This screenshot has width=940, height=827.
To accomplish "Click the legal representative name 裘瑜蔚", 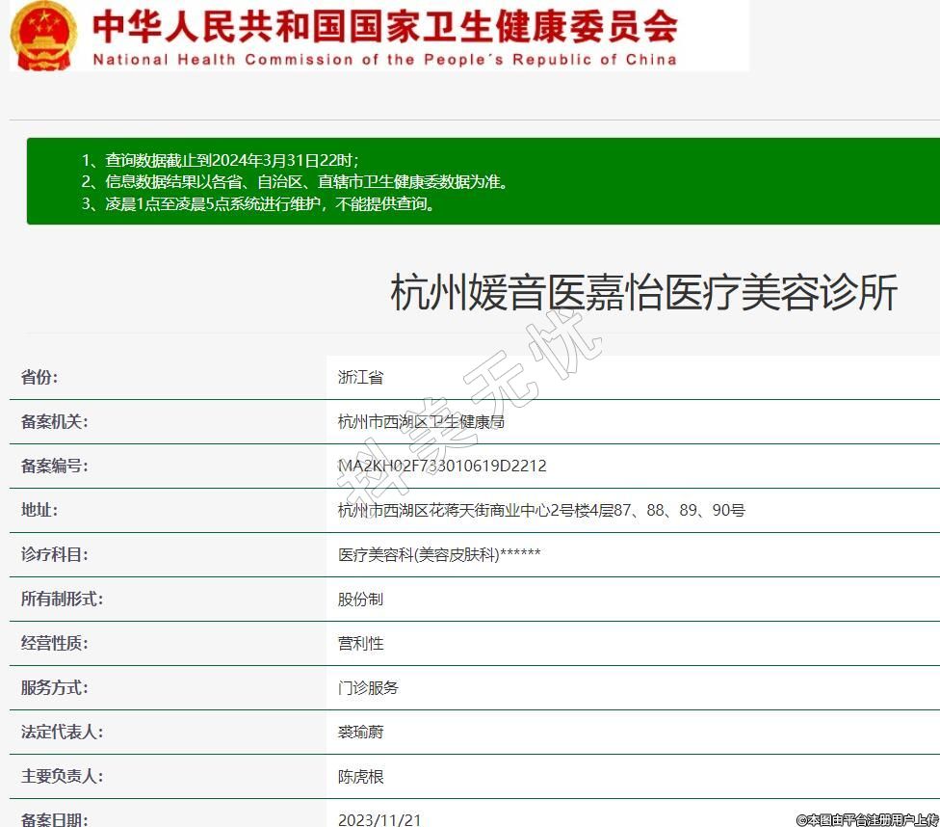I will click(x=360, y=732).
